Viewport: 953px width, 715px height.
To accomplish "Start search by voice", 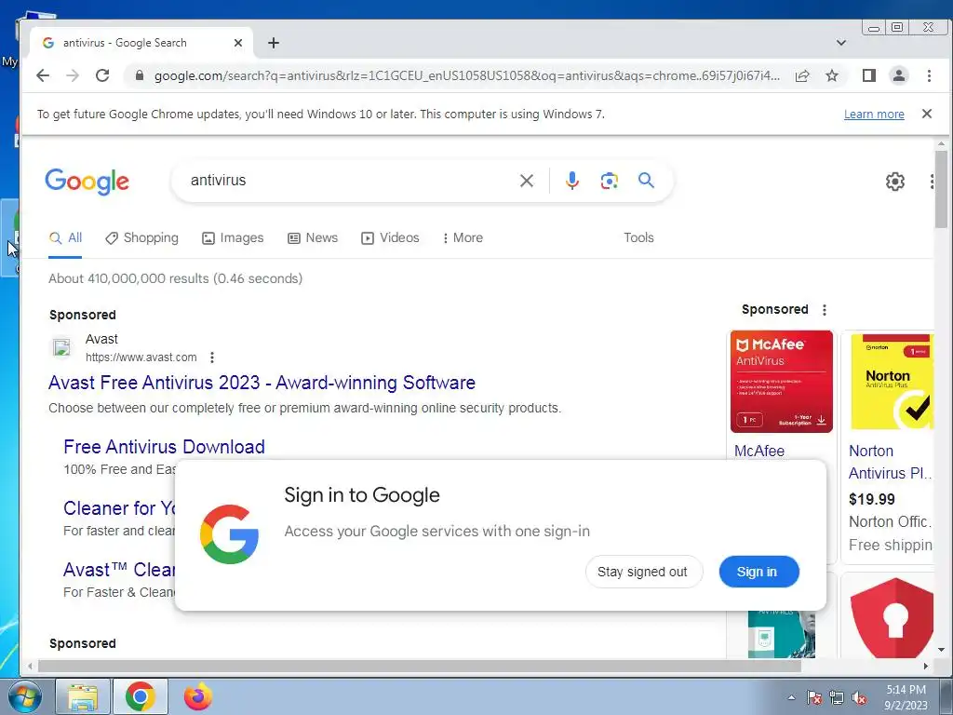I will tap(572, 181).
